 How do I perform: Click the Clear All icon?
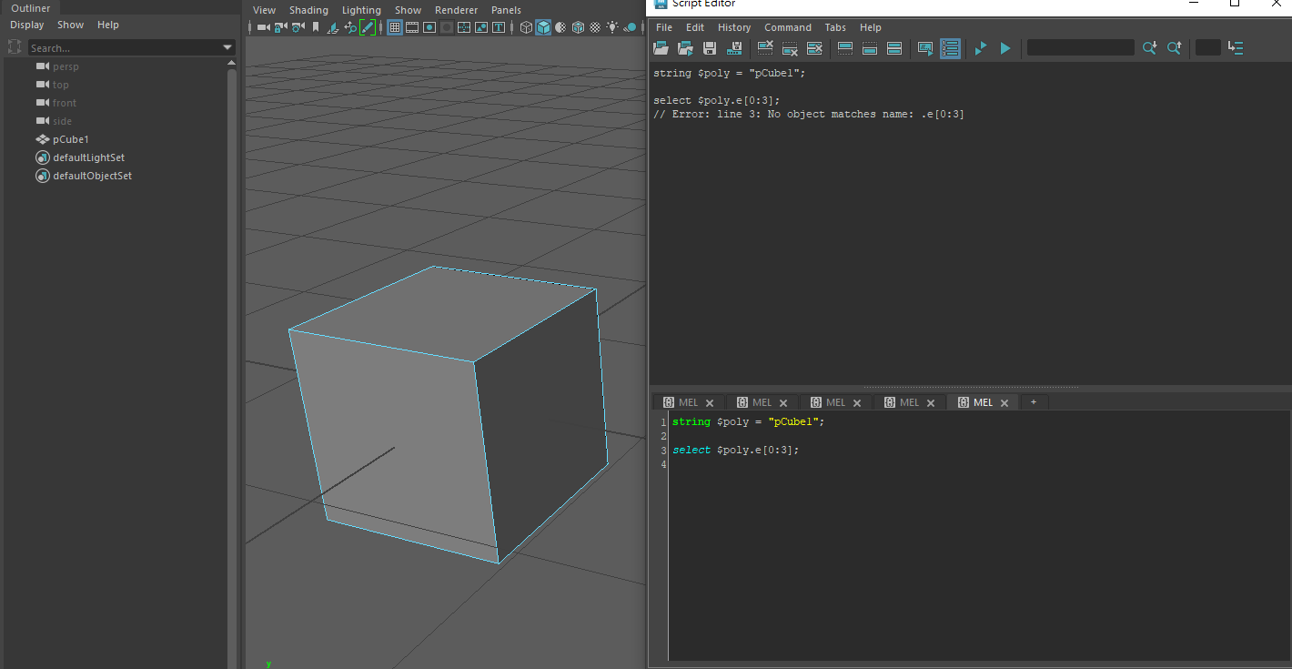coord(814,48)
